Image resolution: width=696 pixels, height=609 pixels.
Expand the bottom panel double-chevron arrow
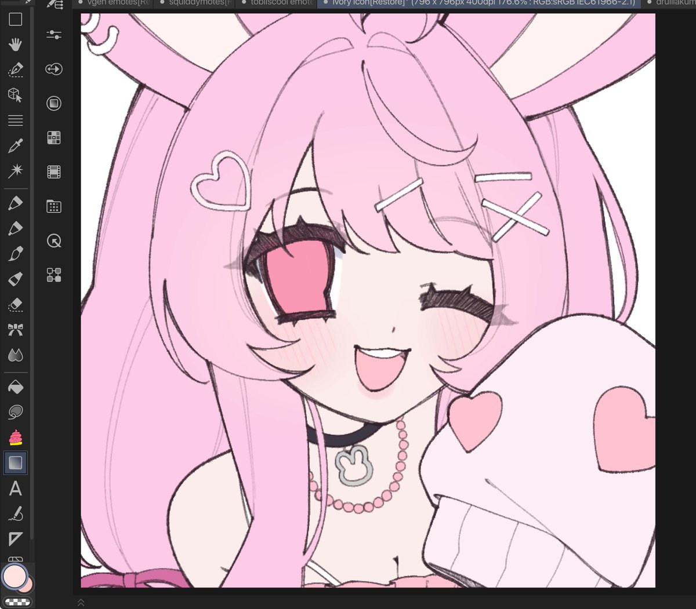pos(81,603)
